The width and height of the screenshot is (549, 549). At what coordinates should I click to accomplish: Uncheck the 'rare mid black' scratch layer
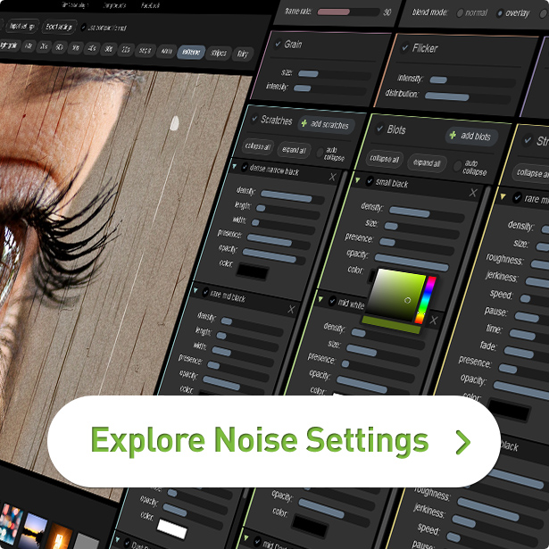[205, 292]
